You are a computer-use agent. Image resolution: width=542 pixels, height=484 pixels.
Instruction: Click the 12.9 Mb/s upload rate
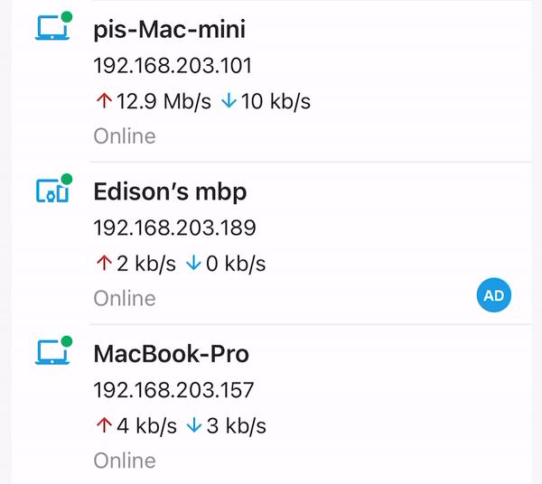pyautogui.click(x=164, y=101)
